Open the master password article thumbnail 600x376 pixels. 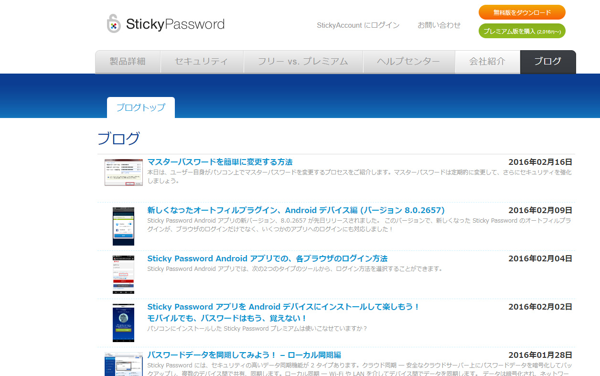tap(123, 172)
